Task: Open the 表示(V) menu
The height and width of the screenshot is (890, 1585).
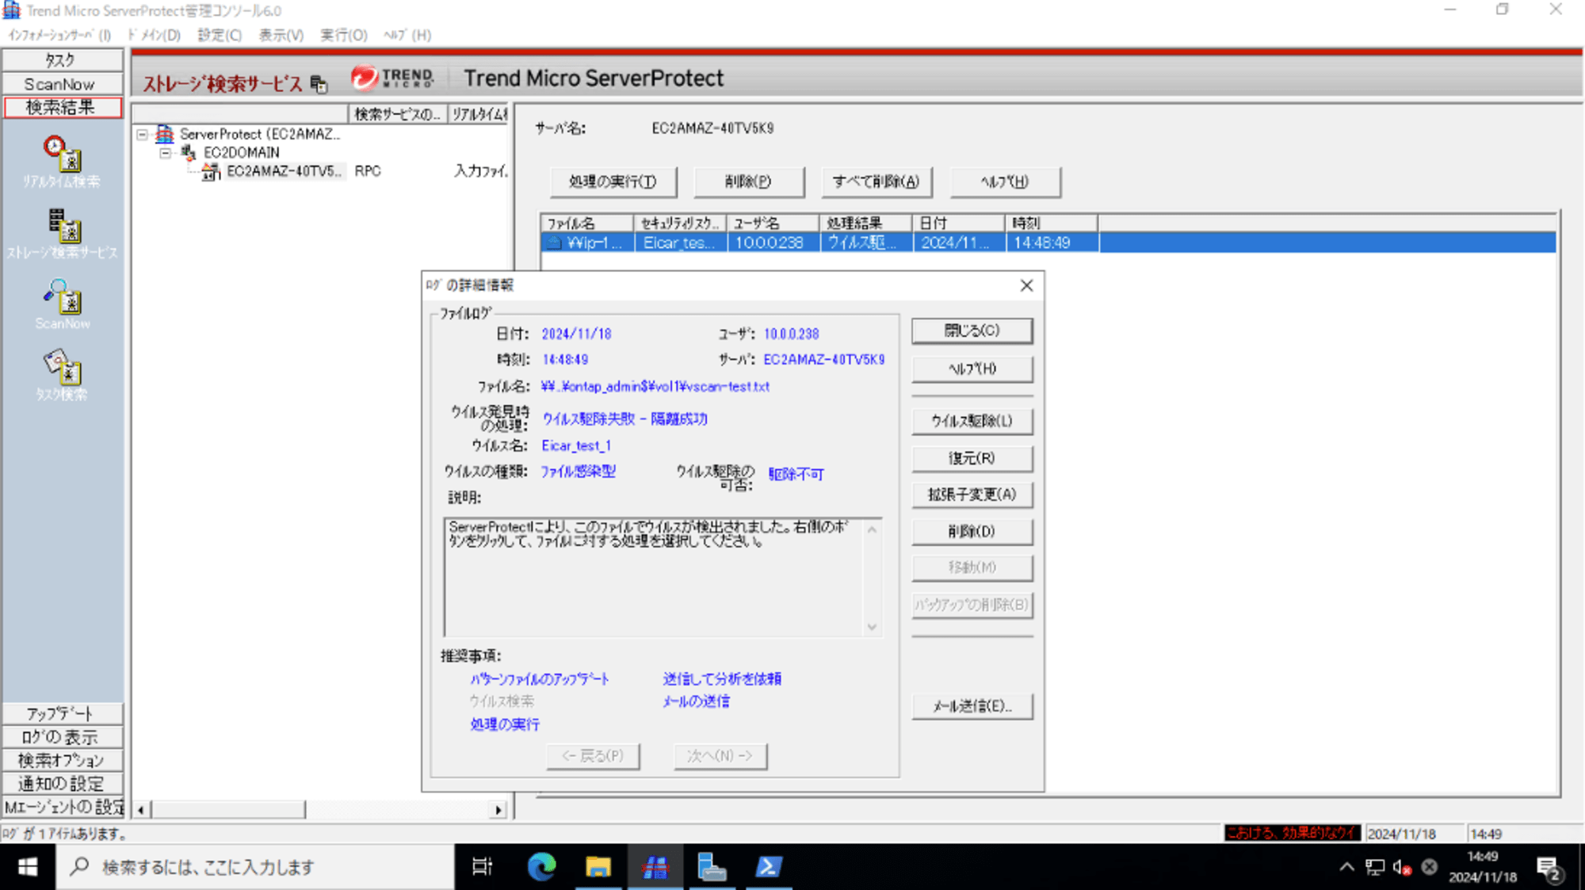Action: (281, 35)
